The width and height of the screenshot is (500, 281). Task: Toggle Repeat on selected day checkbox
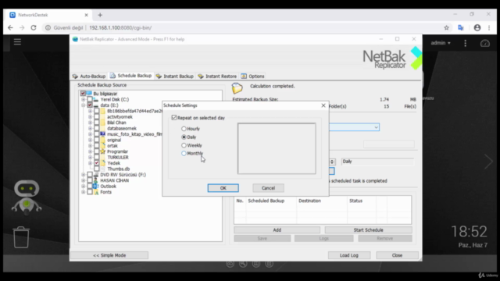tap(174, 118)
